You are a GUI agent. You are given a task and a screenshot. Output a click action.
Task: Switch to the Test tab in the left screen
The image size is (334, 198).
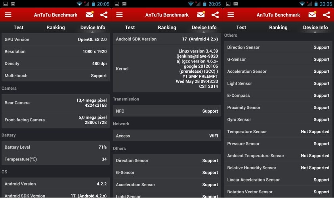click(x=19, y=28)
